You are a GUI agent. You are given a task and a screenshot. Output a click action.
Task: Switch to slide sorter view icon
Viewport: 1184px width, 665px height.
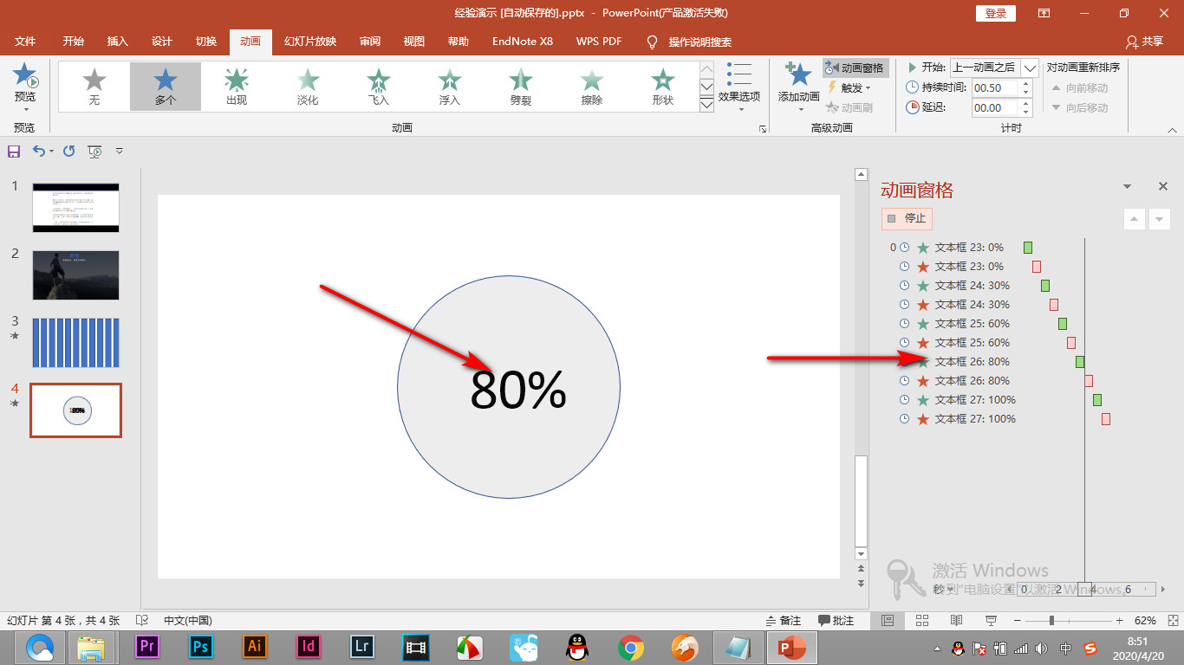coord(922,621)
